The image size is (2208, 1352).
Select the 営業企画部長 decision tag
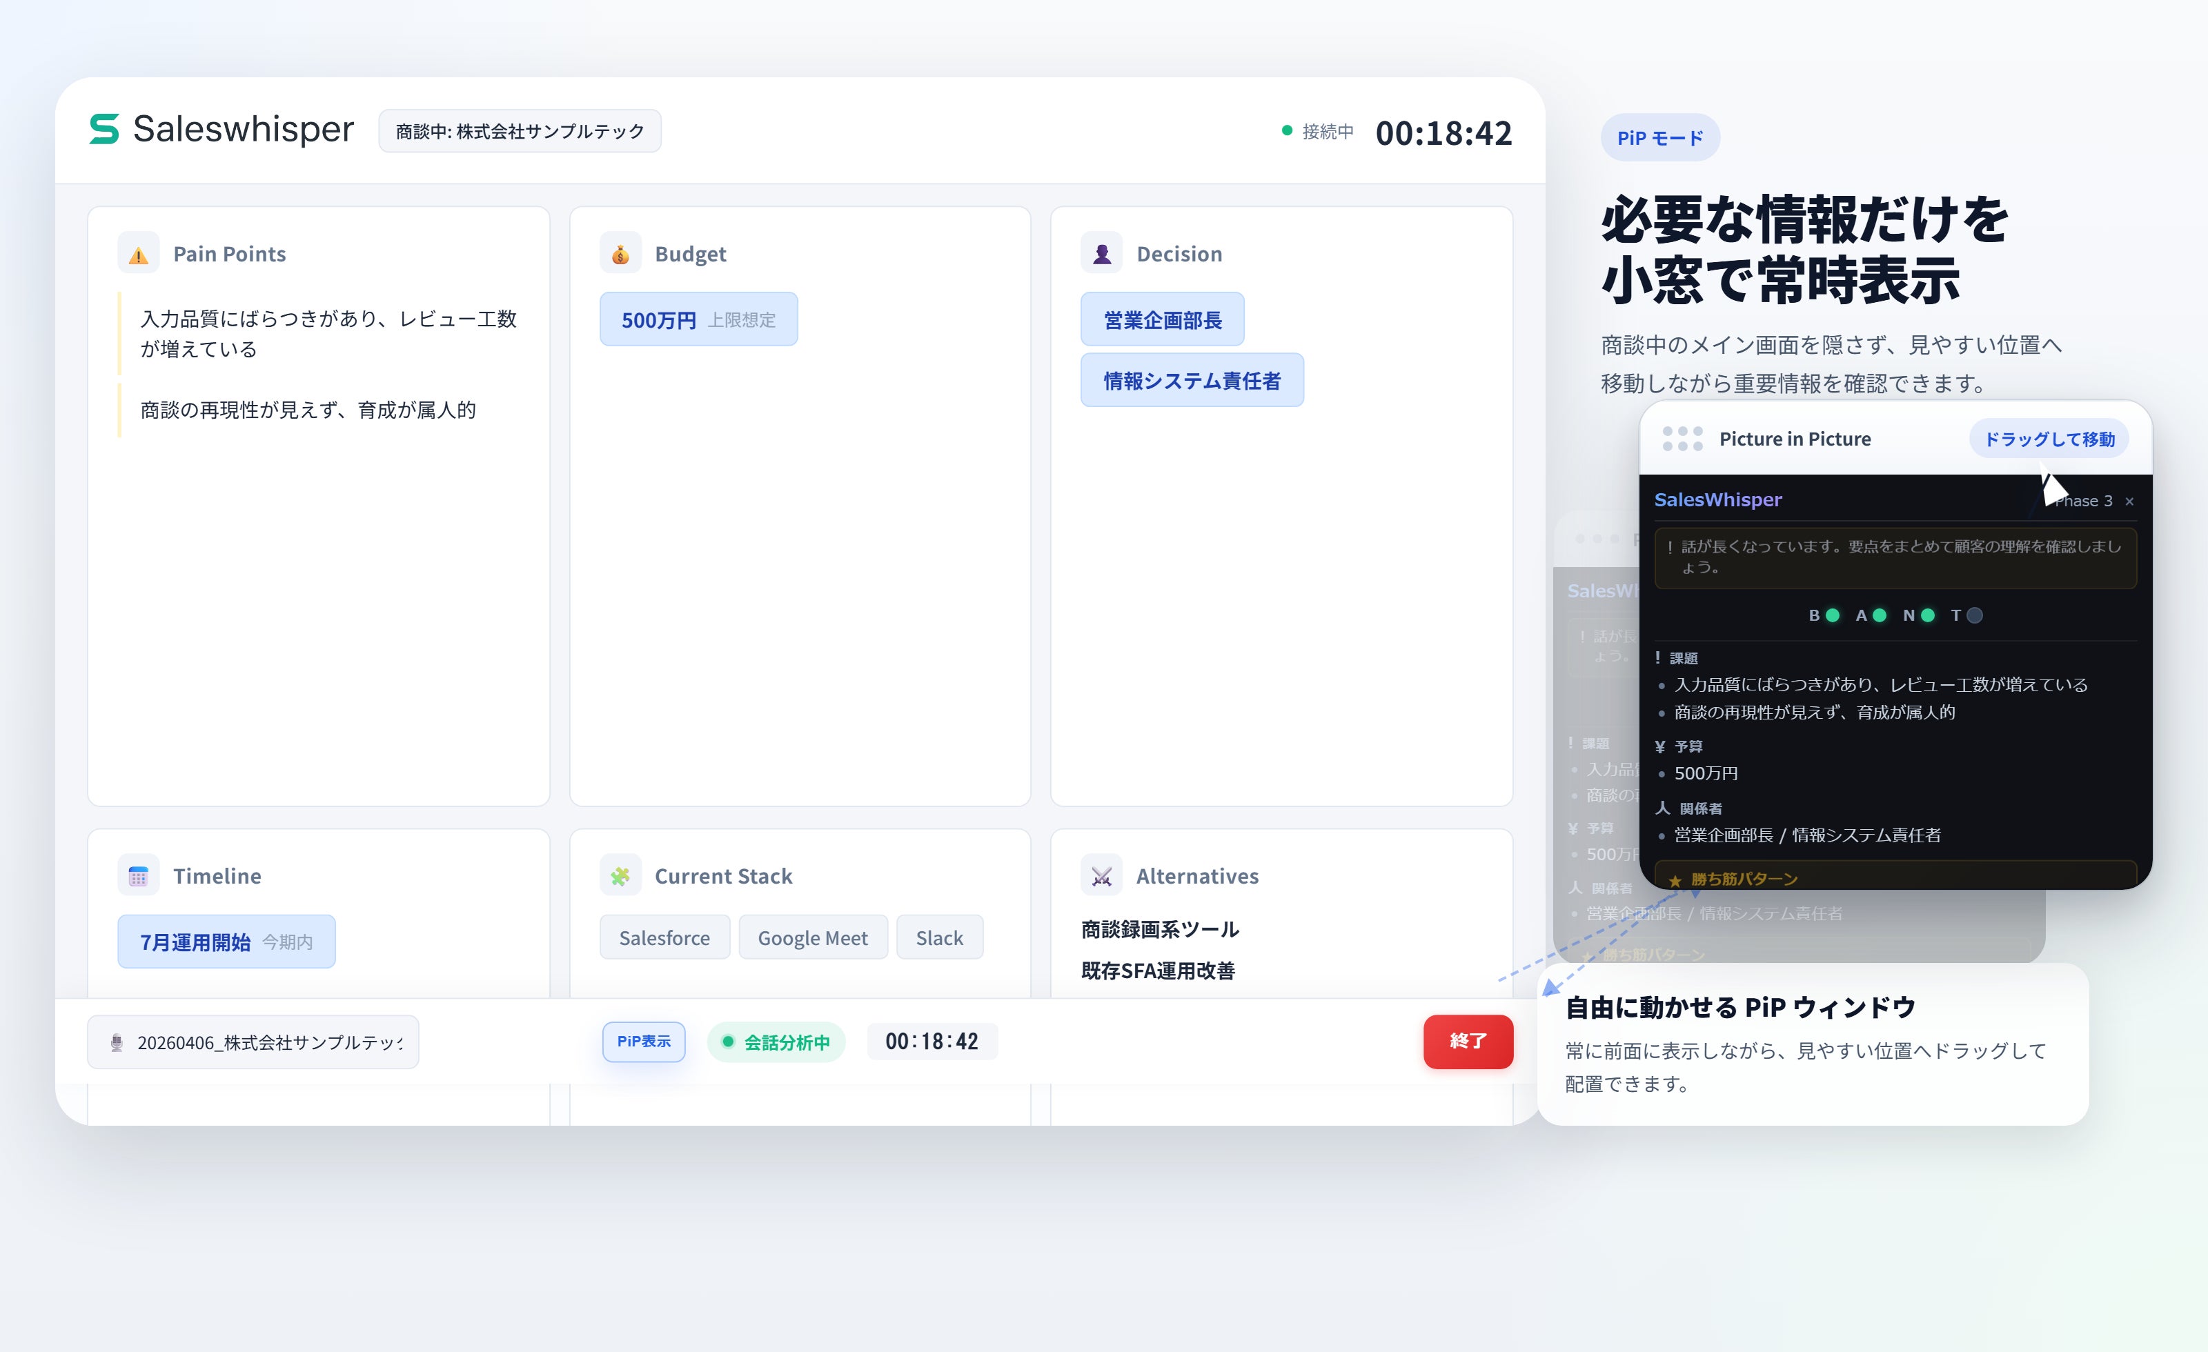coord(1162,320)
